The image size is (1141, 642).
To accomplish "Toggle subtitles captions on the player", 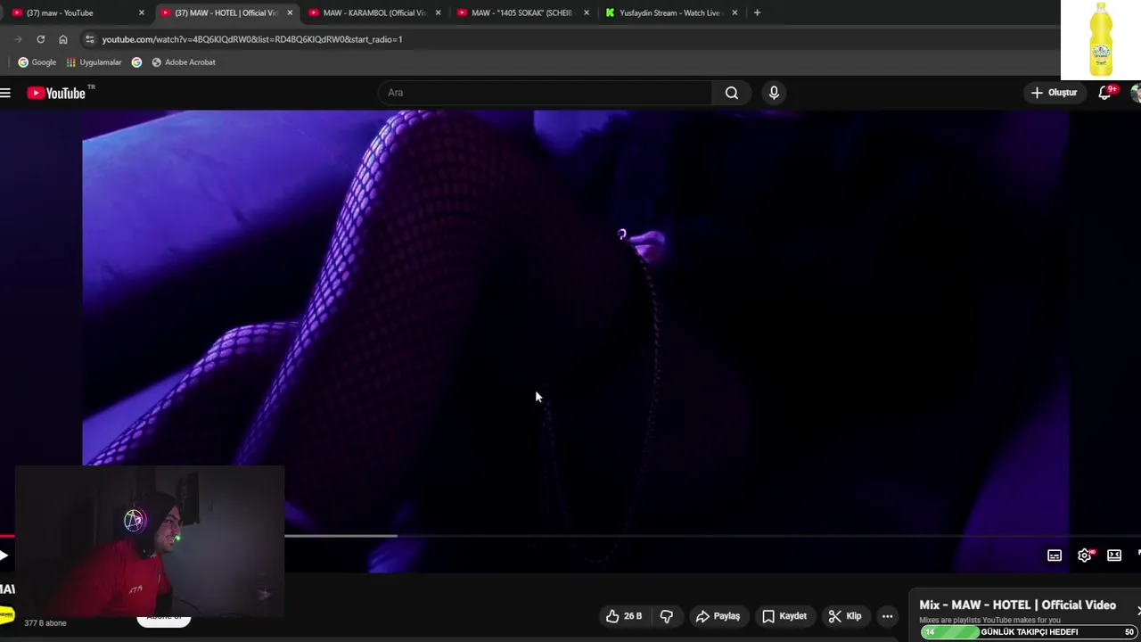I will (1055, 556).
